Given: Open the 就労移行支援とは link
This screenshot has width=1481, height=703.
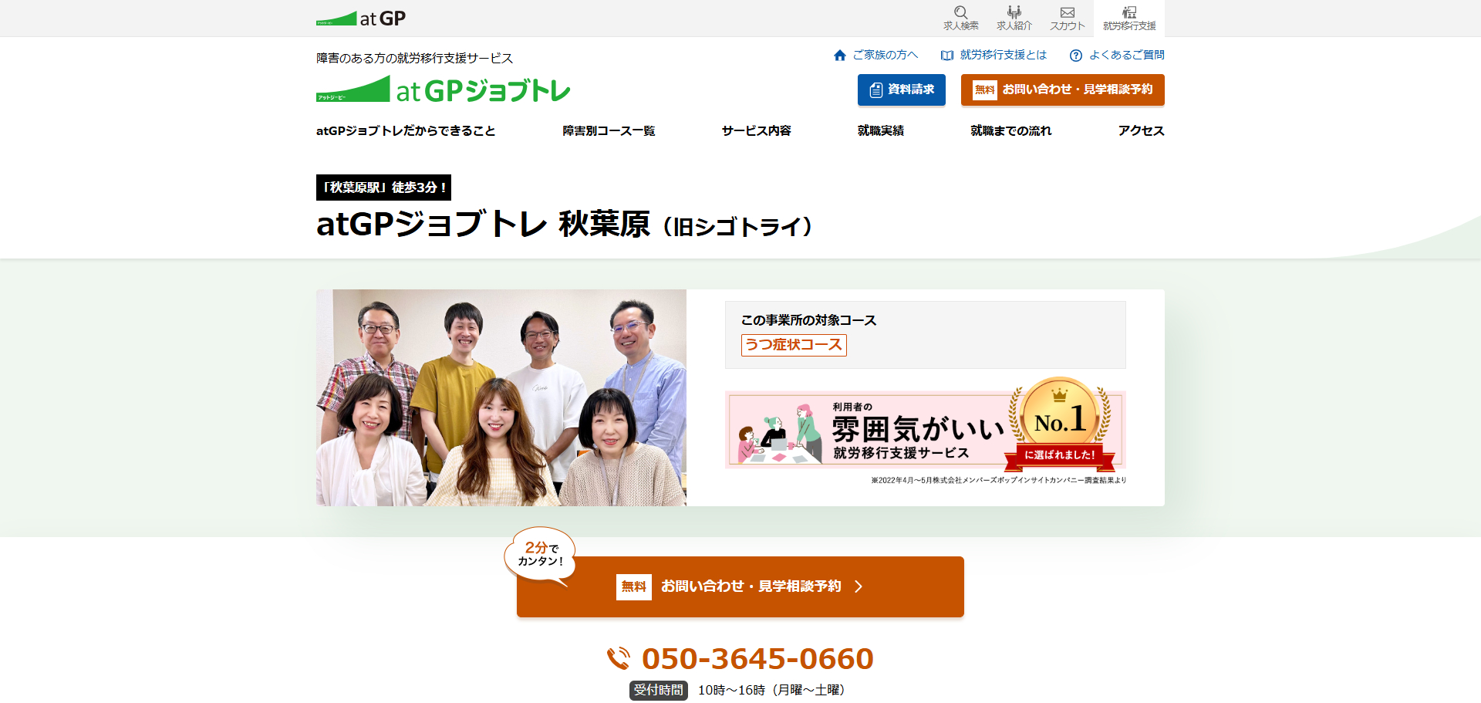Looking at the screenshot, I should click(x=1004, y=55).
